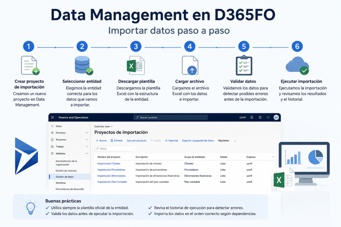Screen dimensions: 341x227
Task: Open the Estándar view dropdown
Action: tap(104, 126)
